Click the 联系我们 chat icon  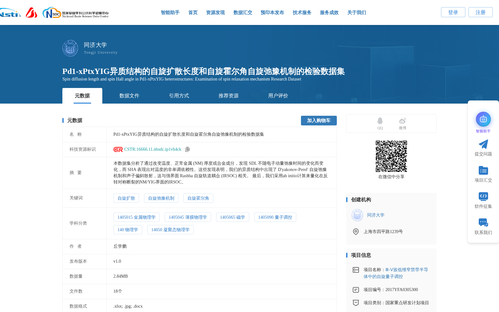[483, 222]
